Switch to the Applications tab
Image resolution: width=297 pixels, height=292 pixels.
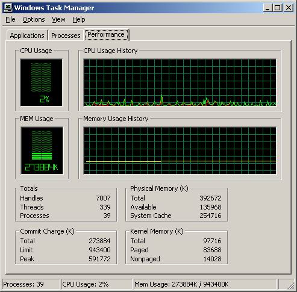pos(27,36)
